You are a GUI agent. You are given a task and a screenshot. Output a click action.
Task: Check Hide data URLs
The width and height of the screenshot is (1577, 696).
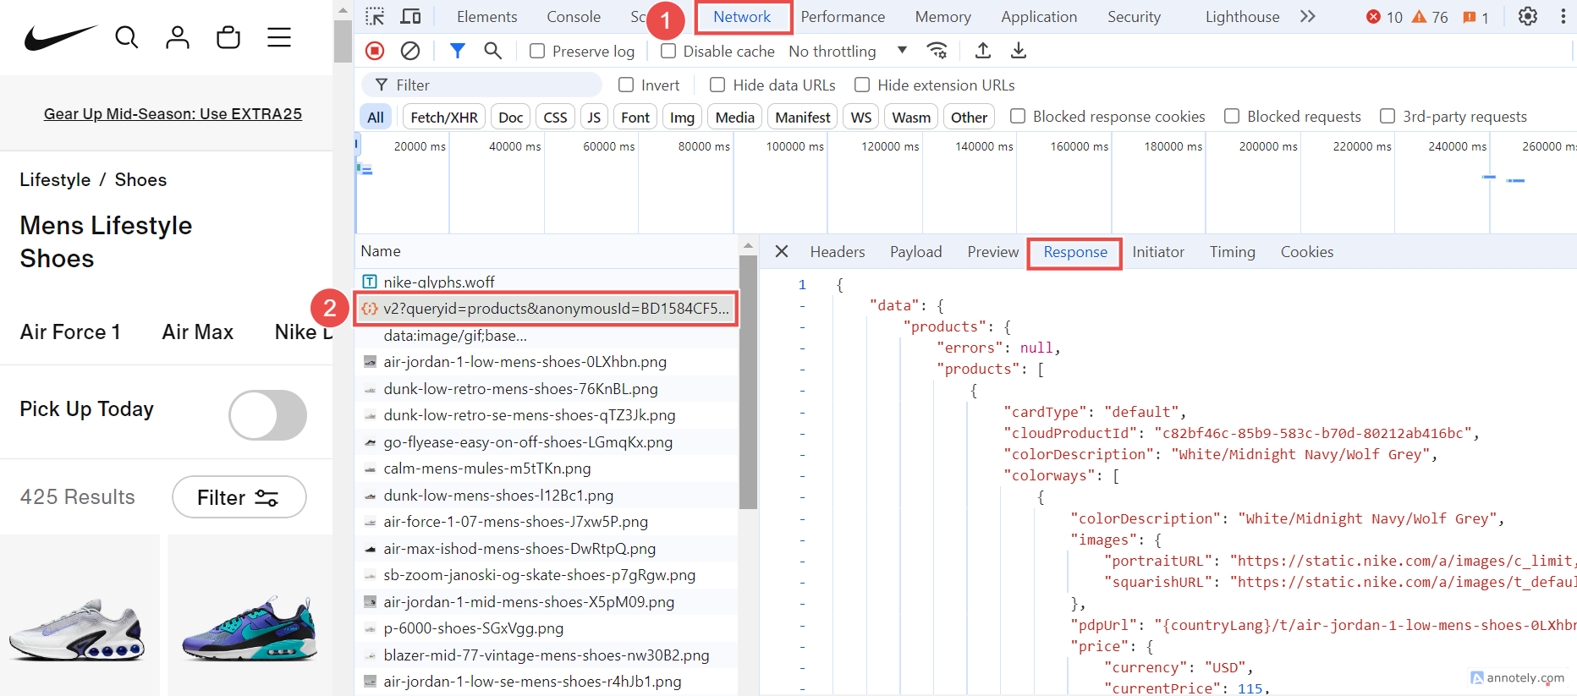[x=717, y=85]
